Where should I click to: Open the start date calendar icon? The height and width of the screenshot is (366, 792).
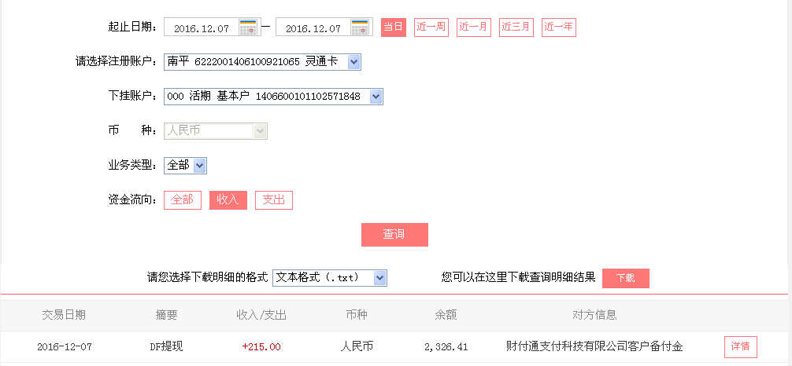[x=249, y=27]
